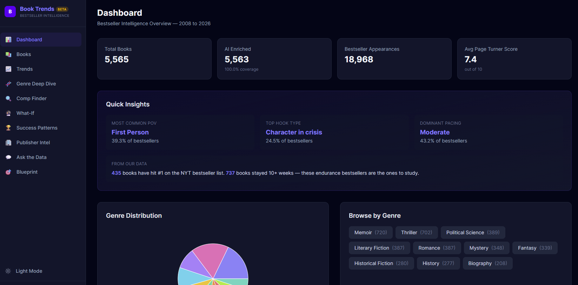Go to Publisher Intel
578x285 pixels.
coord(41,142)
